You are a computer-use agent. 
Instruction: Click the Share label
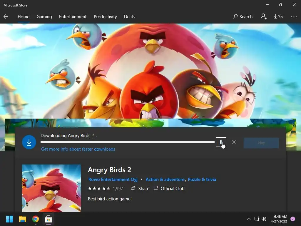tap(144, 189)
